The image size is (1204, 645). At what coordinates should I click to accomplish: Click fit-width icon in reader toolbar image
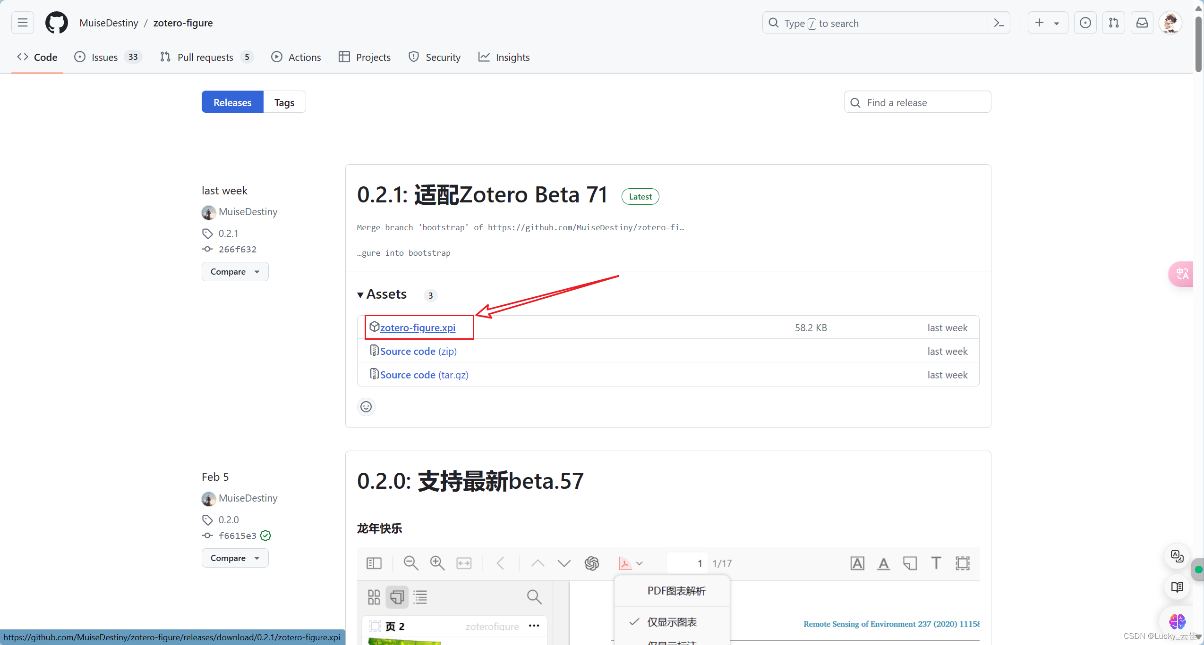[x=464, y=563]
